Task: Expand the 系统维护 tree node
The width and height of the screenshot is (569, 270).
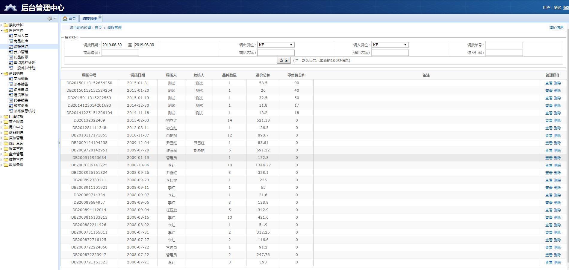Action: [x=1, y=25]
